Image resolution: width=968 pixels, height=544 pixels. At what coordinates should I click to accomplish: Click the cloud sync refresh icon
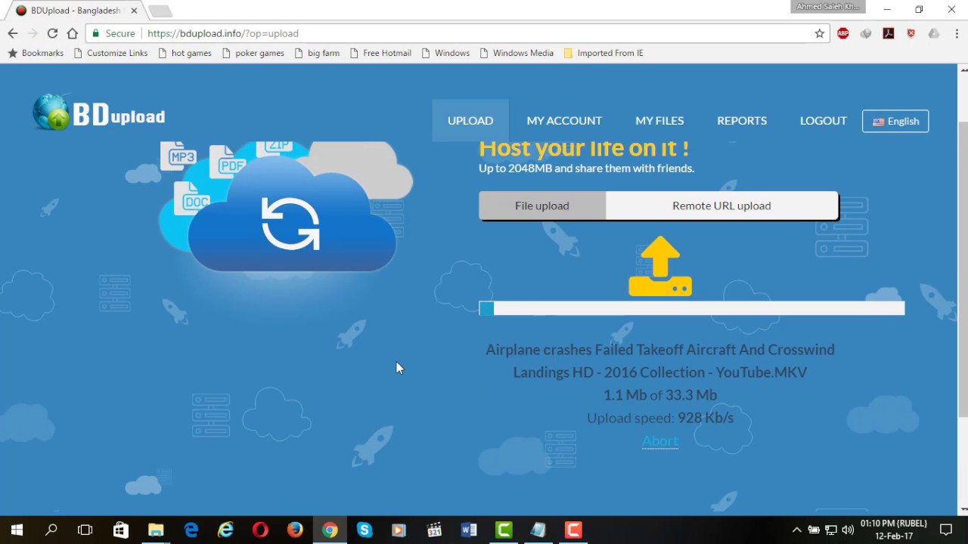pos(290,224)
